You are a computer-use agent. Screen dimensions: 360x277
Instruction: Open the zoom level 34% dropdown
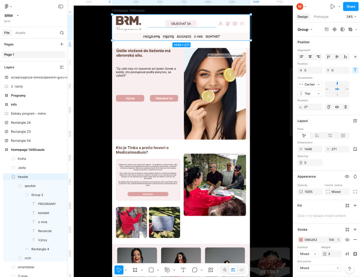[x=351, y=17]
